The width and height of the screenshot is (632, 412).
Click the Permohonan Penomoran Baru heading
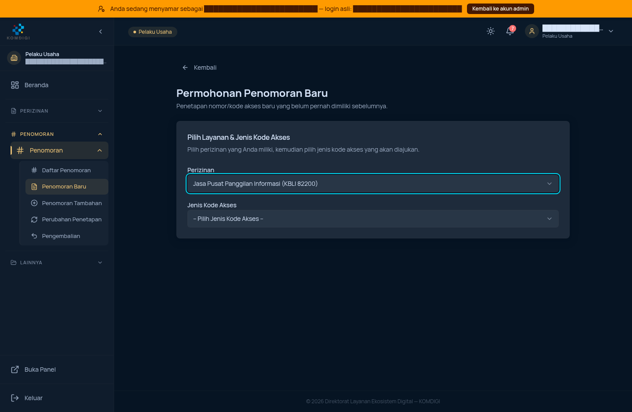(252, 93)
